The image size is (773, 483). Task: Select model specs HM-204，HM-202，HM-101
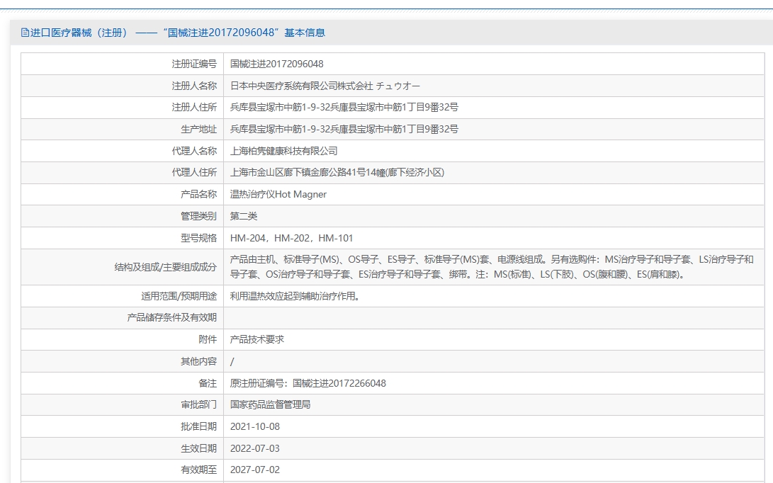[291, 238]
